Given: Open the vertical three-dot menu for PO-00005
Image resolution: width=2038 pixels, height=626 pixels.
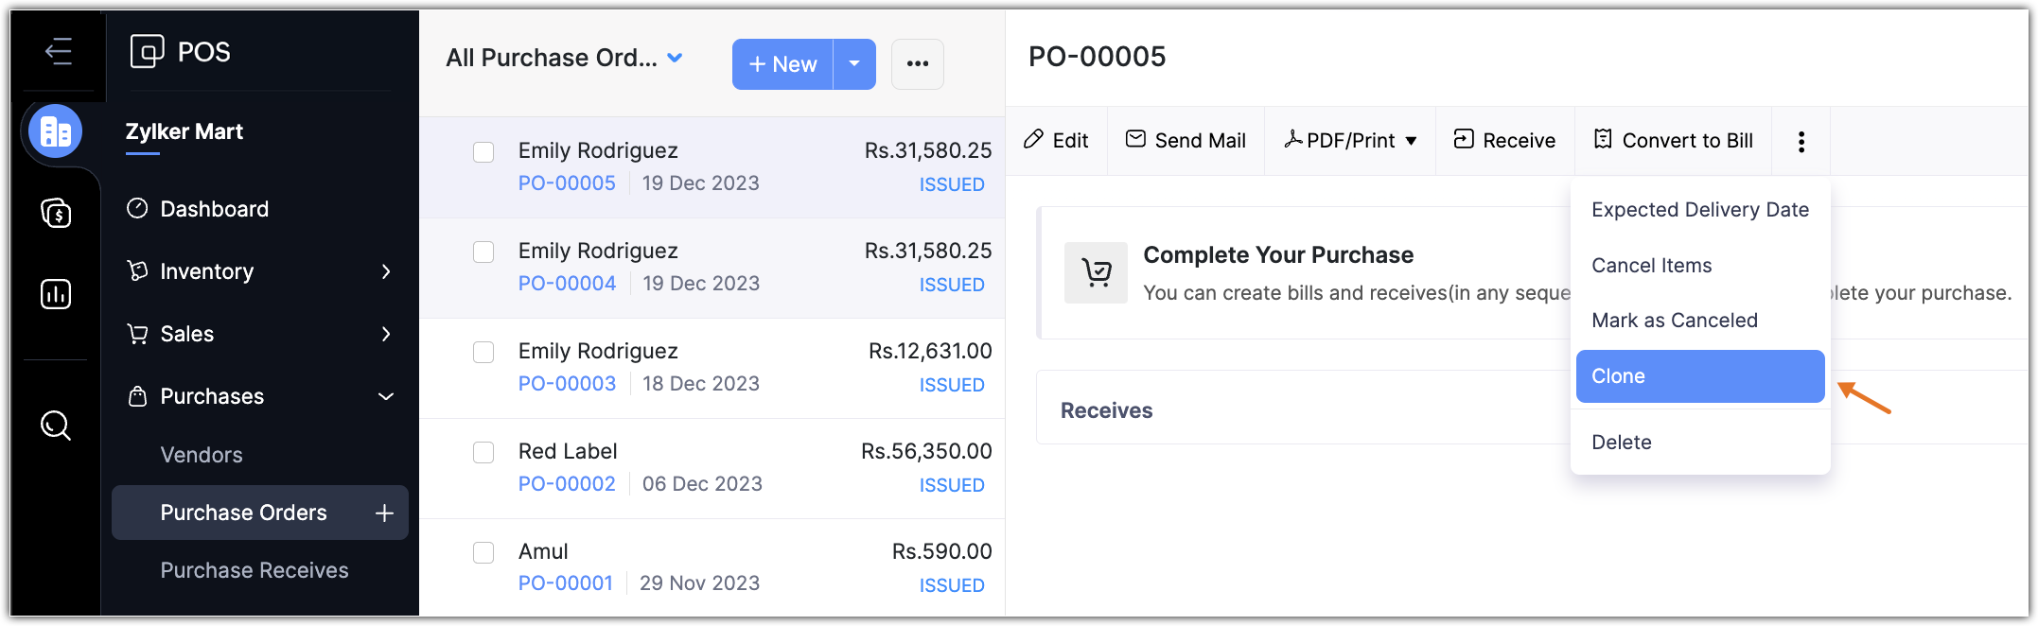Looking at the screenshot, I should click(x=1801, y=141).
